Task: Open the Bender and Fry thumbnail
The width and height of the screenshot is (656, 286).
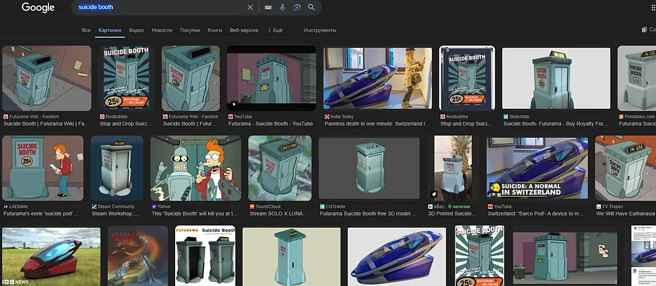Action: pyautogui.click(x=196, y=168)
